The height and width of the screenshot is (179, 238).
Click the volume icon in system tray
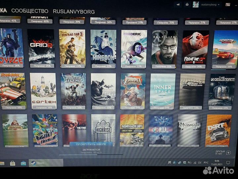click(x=199, y=163)
